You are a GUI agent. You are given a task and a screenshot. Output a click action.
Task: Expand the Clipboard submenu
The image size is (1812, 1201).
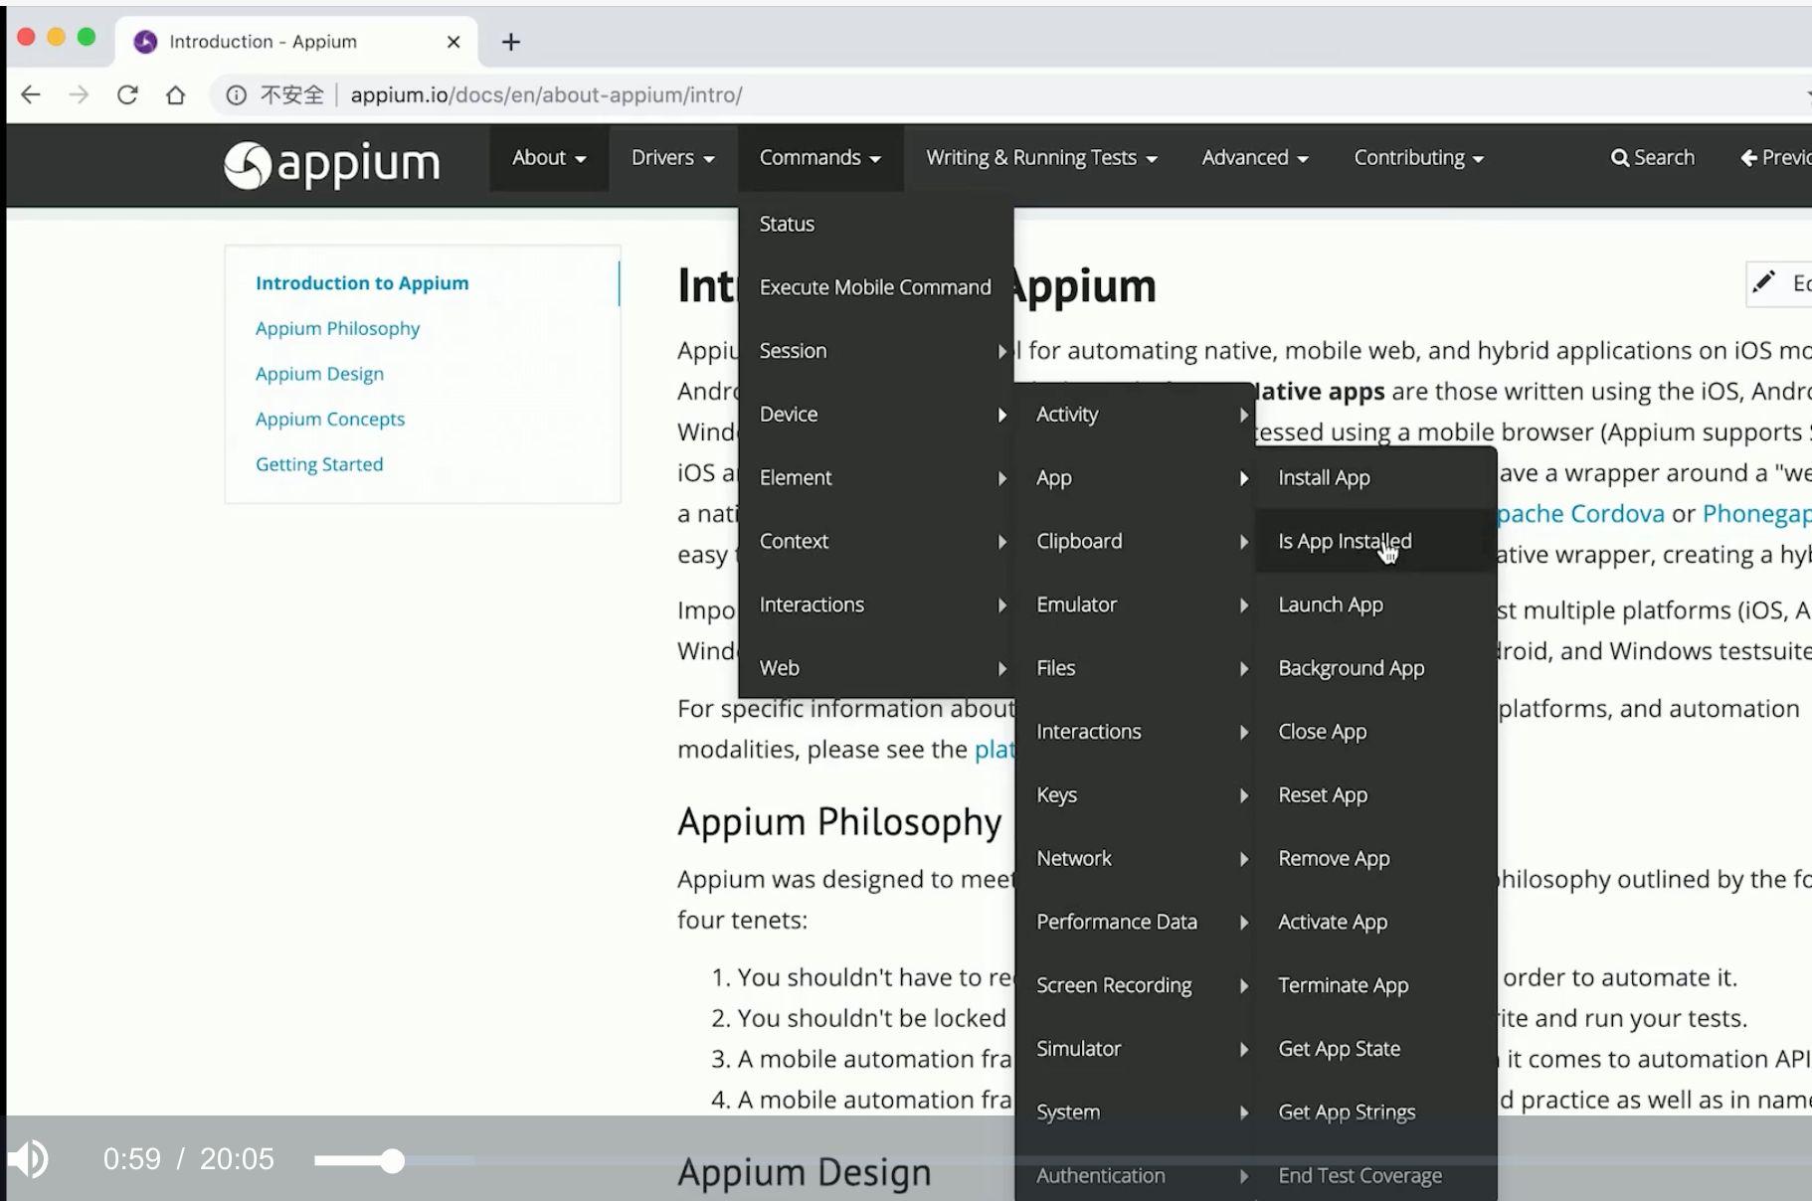pyautogui.click(x=1135, y=542)
